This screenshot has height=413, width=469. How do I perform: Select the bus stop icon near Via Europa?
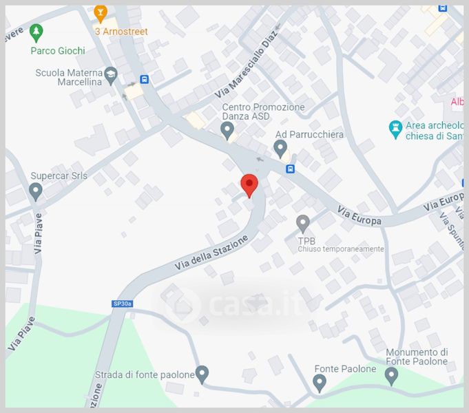click(x=290, y=169)
